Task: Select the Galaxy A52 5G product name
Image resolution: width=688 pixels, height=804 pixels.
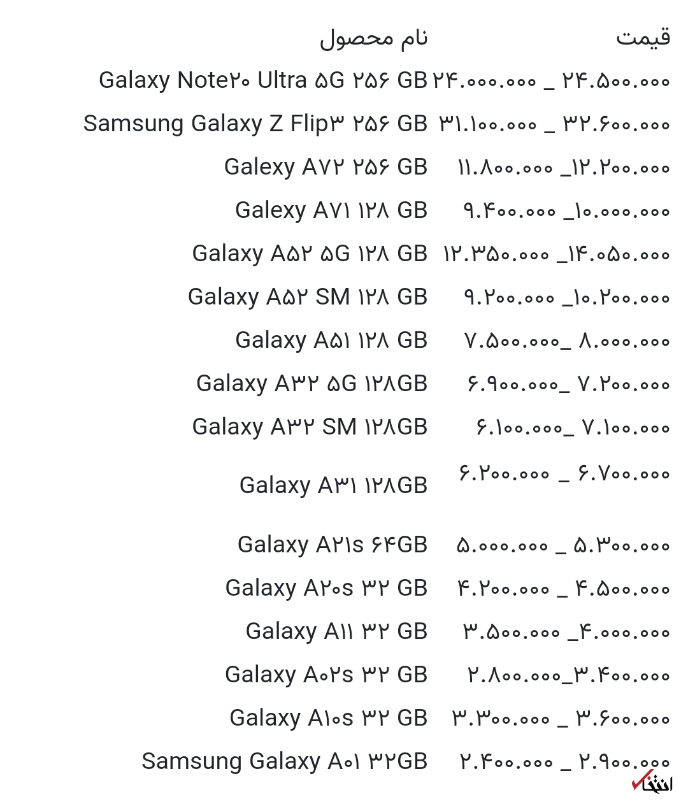Action: click(x=310, y=254)
